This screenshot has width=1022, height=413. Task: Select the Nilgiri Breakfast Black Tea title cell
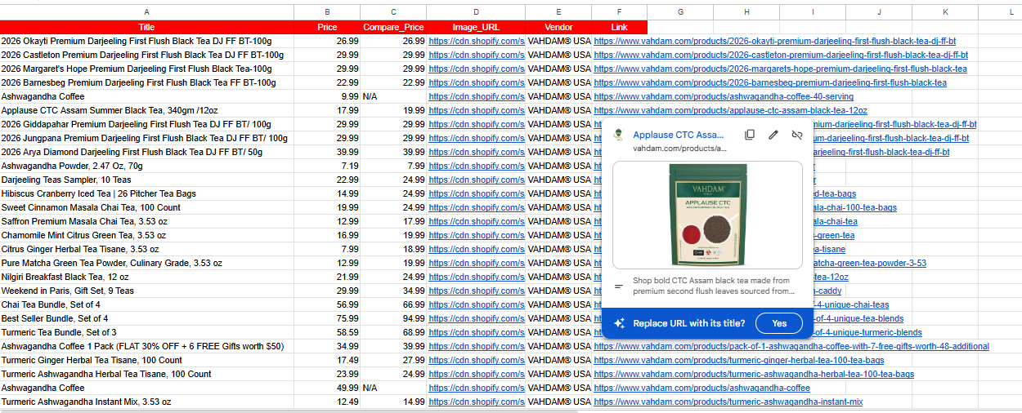coord(146,277)
